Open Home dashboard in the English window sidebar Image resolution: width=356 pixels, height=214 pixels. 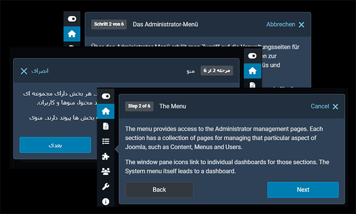(106, 111)
